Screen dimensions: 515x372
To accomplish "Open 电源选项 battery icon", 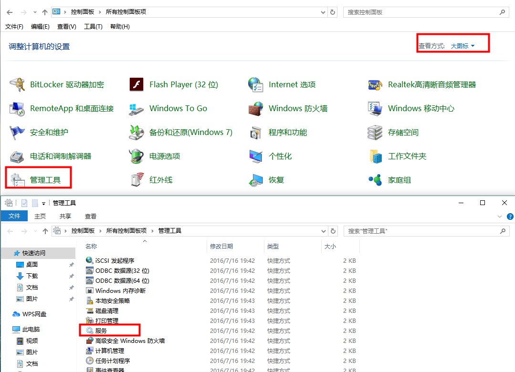I will click(x=137, y=156).
